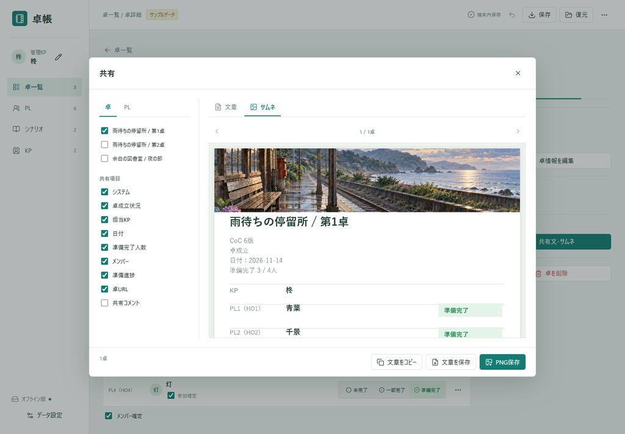
Task: Open シナリオ in the sidebar
Action: tap(45, 129)
